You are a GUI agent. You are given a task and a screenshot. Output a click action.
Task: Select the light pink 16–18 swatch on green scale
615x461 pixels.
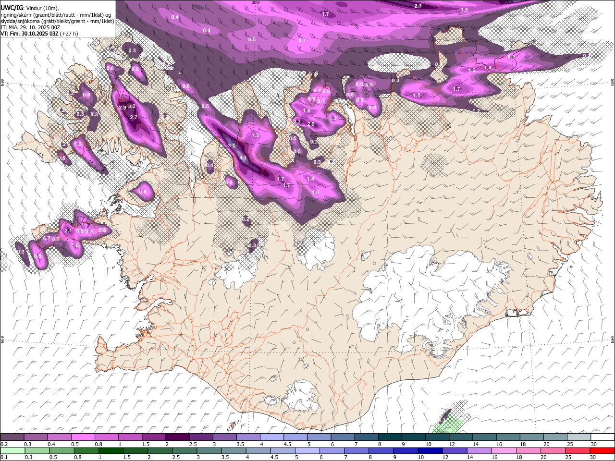click(504, 451)
